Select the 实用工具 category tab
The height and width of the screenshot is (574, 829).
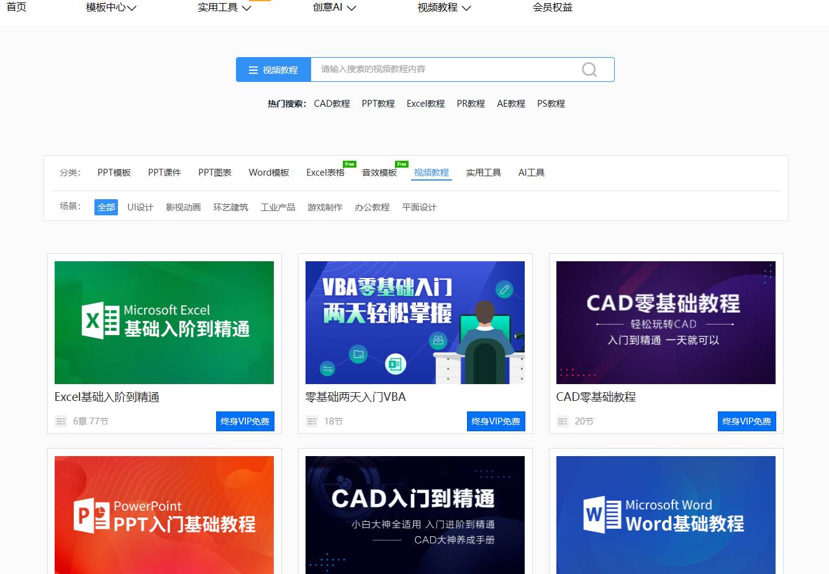click(x=484, y=173)
